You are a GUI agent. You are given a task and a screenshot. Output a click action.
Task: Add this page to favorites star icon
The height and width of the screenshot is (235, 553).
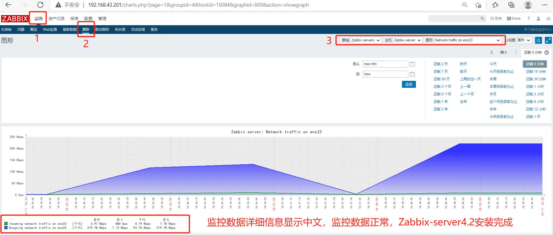click(x=478, y=5)
